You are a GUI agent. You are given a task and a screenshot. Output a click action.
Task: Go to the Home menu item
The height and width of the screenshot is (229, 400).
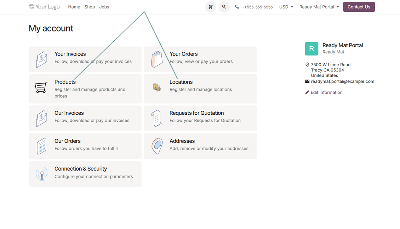pyautogui.click(x=74, y=7)
